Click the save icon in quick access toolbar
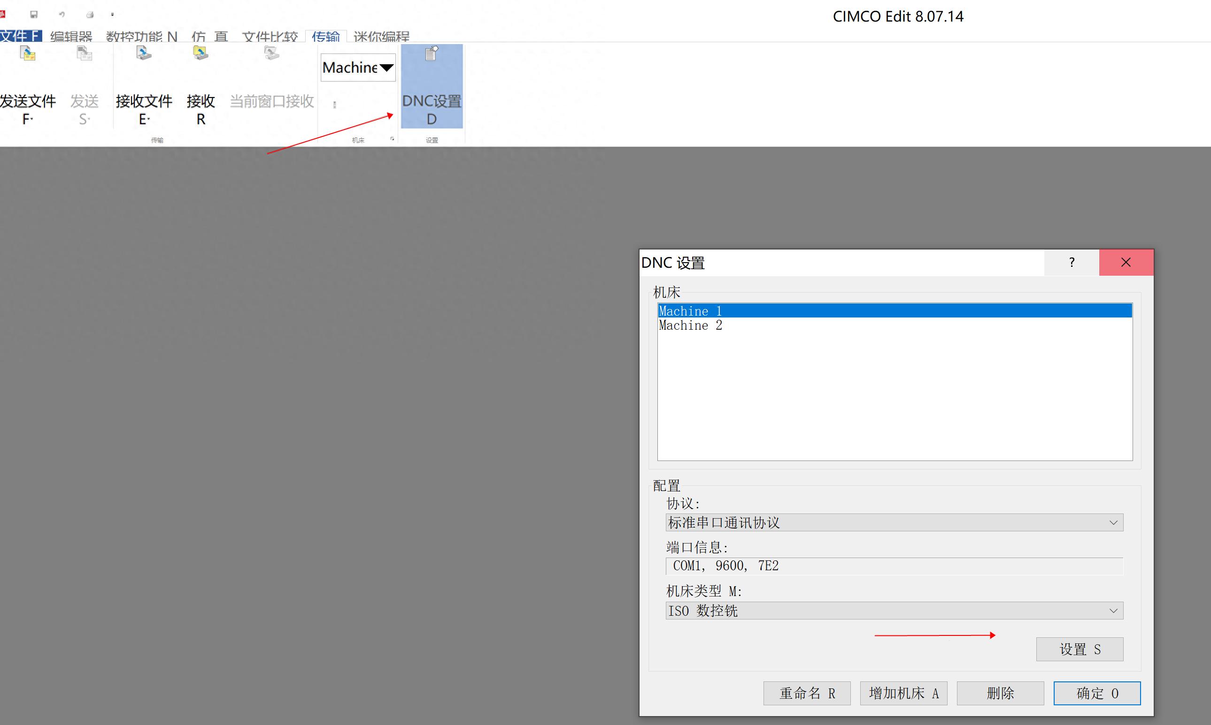This screenshot has height=725, width=1211. pyautogui.click(x=34, y=15)
